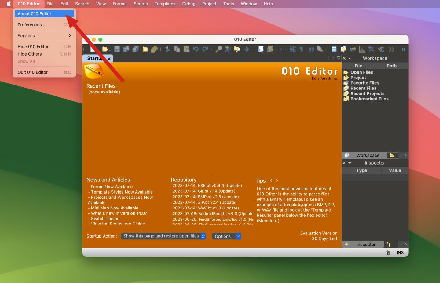Select Bookmarked Files in Workspace tree
Image resolution: width=440 pixels, height=283 pixels.
coord(369,99)
